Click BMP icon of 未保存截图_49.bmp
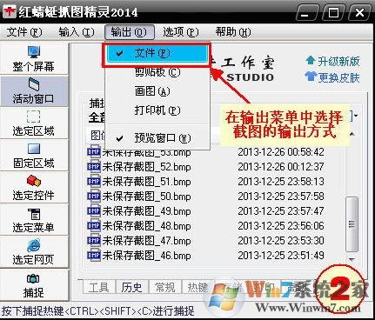The height and width of the screenshot is (320, 375). coord(94,210)
